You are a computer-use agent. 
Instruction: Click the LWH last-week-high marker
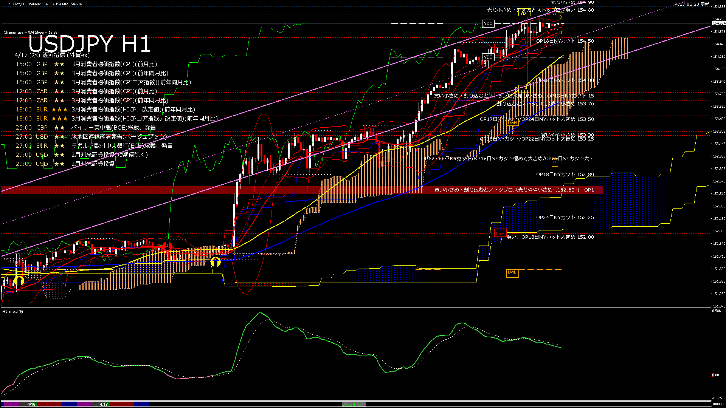[x=512, y=123]
